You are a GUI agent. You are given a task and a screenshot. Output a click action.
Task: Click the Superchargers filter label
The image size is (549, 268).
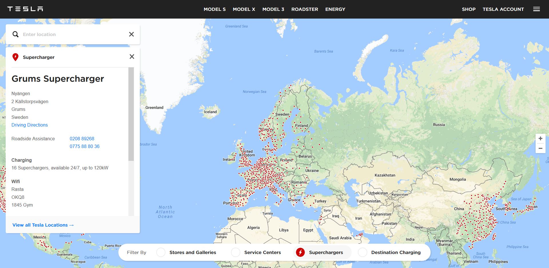(326, 252)
